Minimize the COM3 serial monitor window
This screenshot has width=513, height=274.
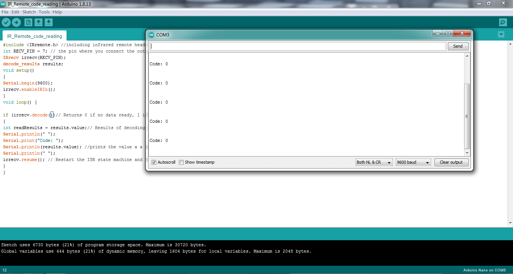coord(437,33)
